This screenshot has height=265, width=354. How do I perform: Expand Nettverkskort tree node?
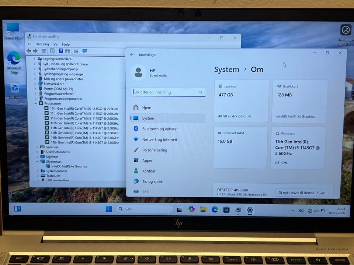coord(35,84)
